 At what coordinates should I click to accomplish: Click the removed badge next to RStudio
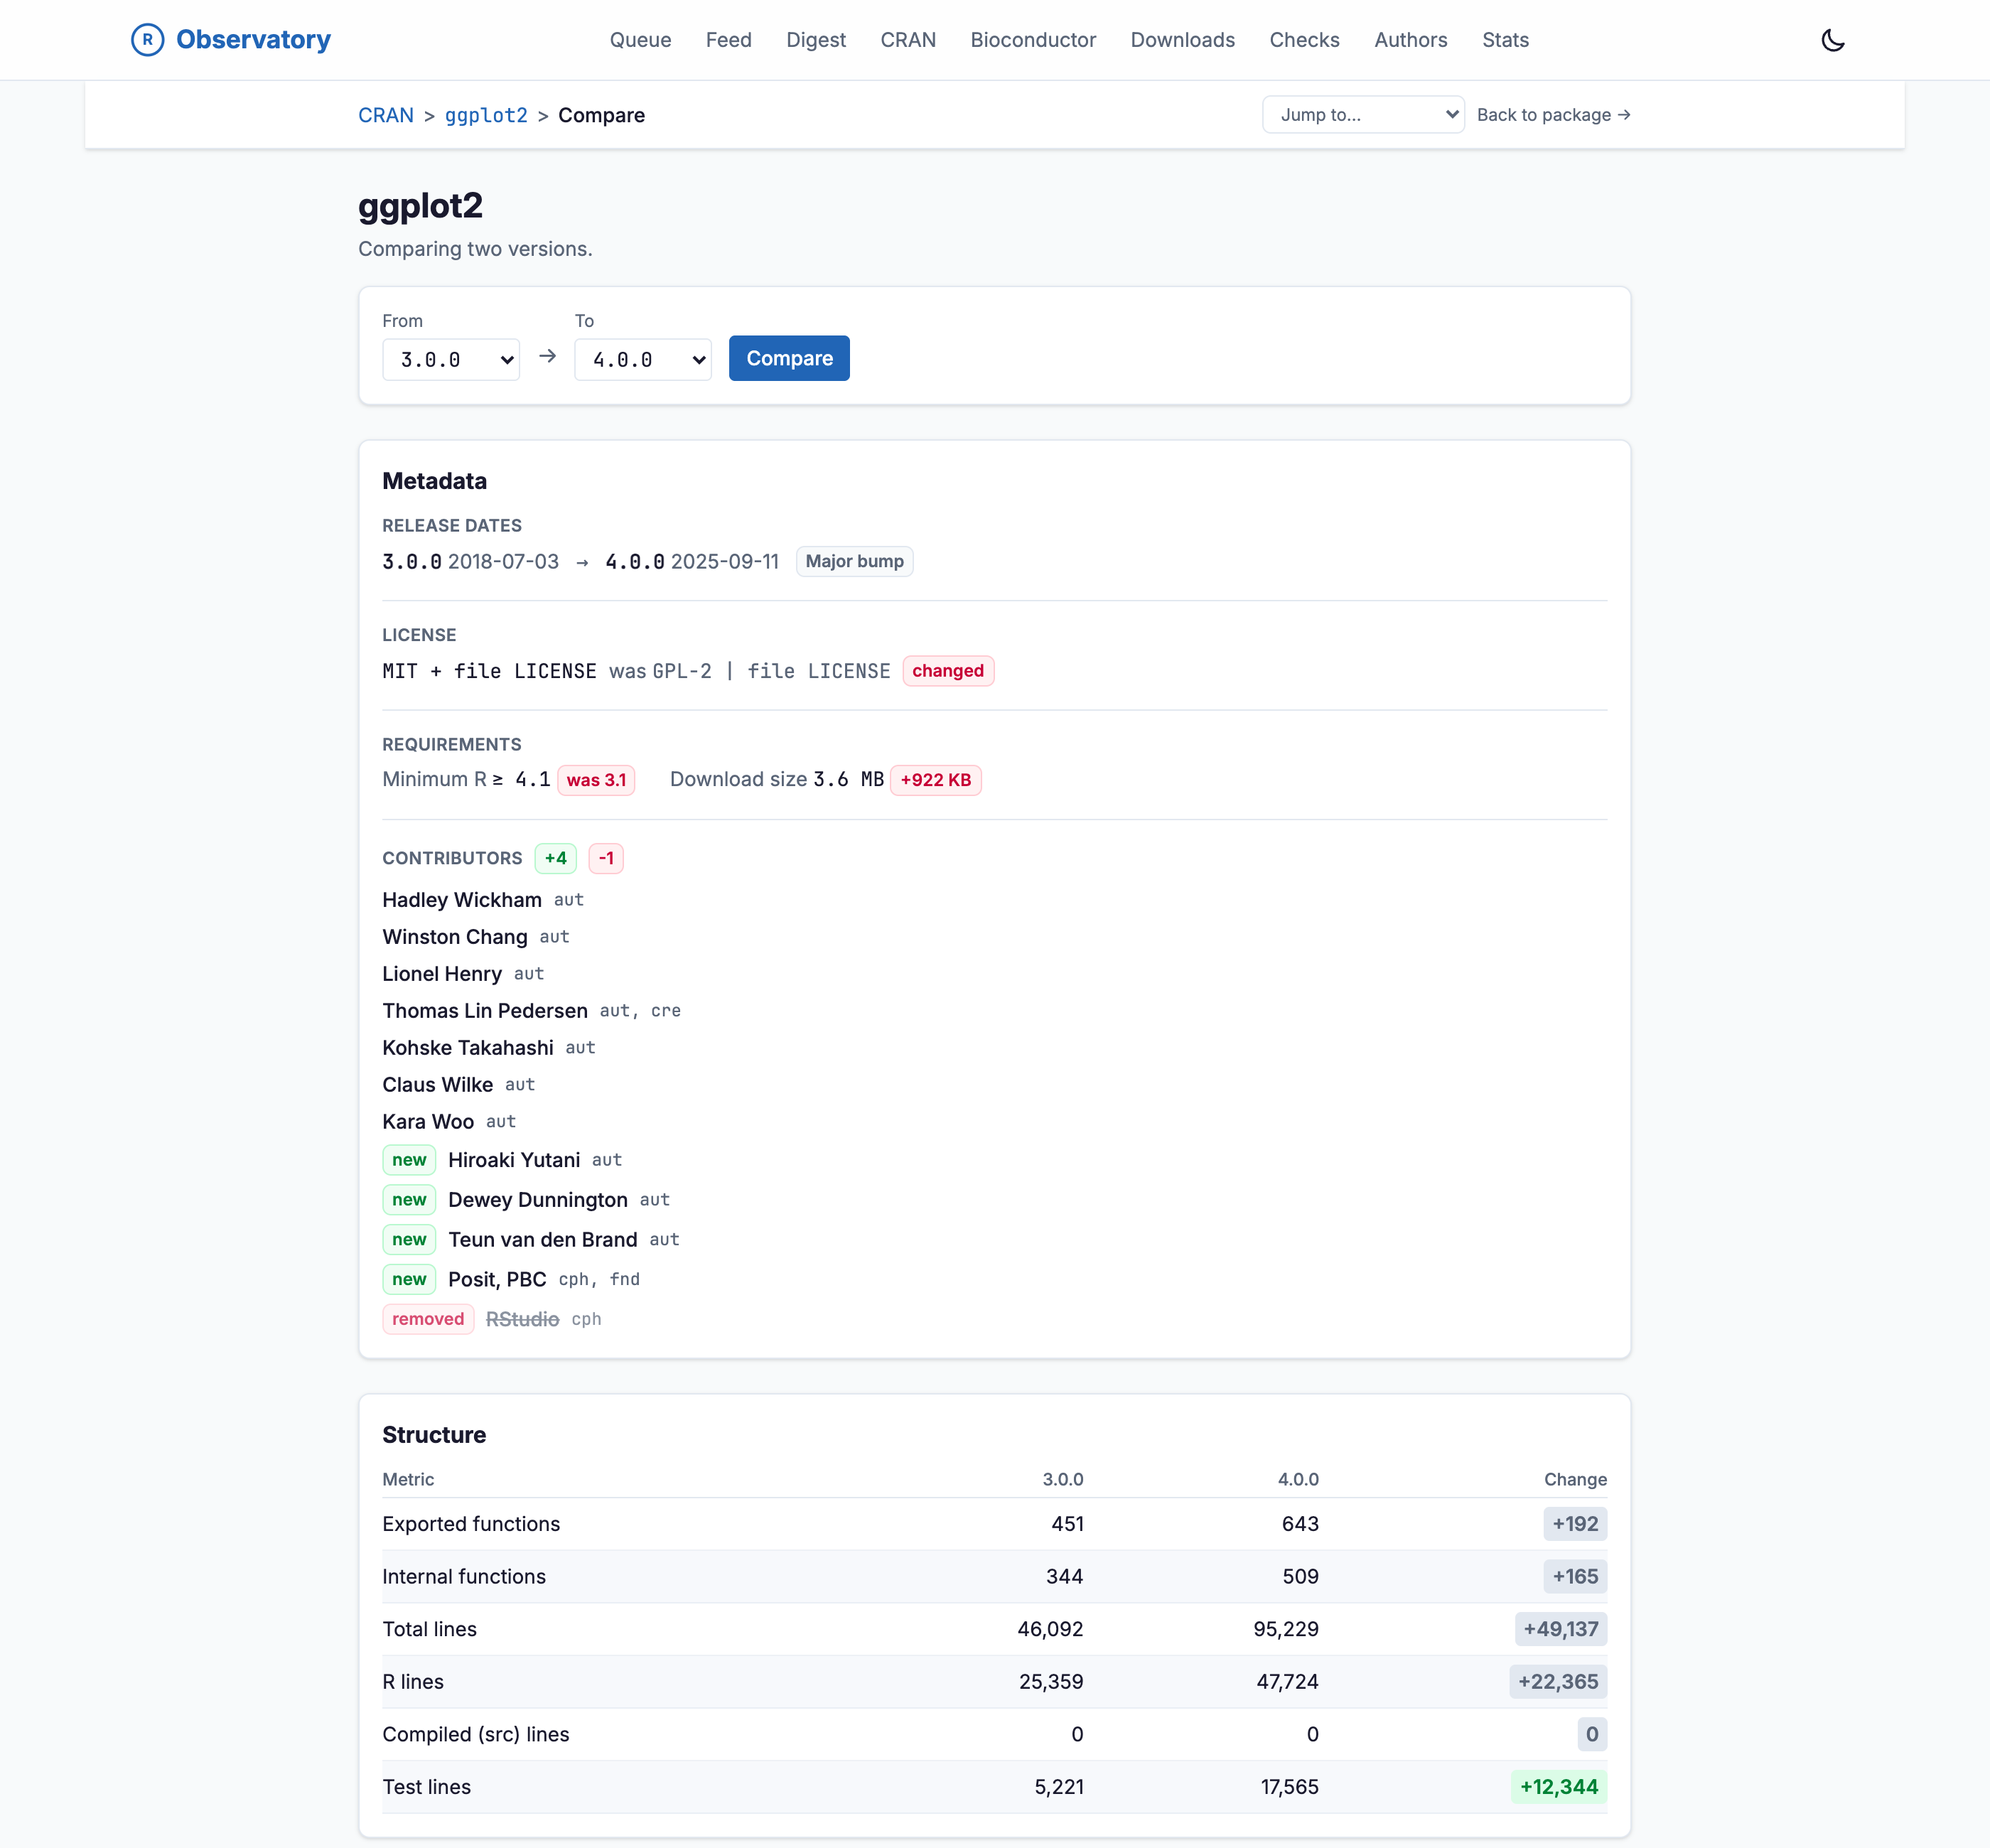click(x=428, y=1319)
